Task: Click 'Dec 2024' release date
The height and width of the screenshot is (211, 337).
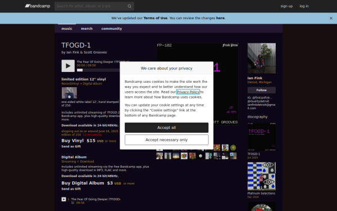Action: 253,197
